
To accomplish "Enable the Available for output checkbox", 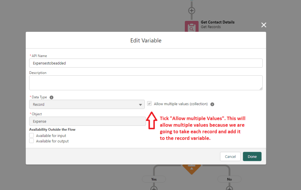I will tap(31, 141).
